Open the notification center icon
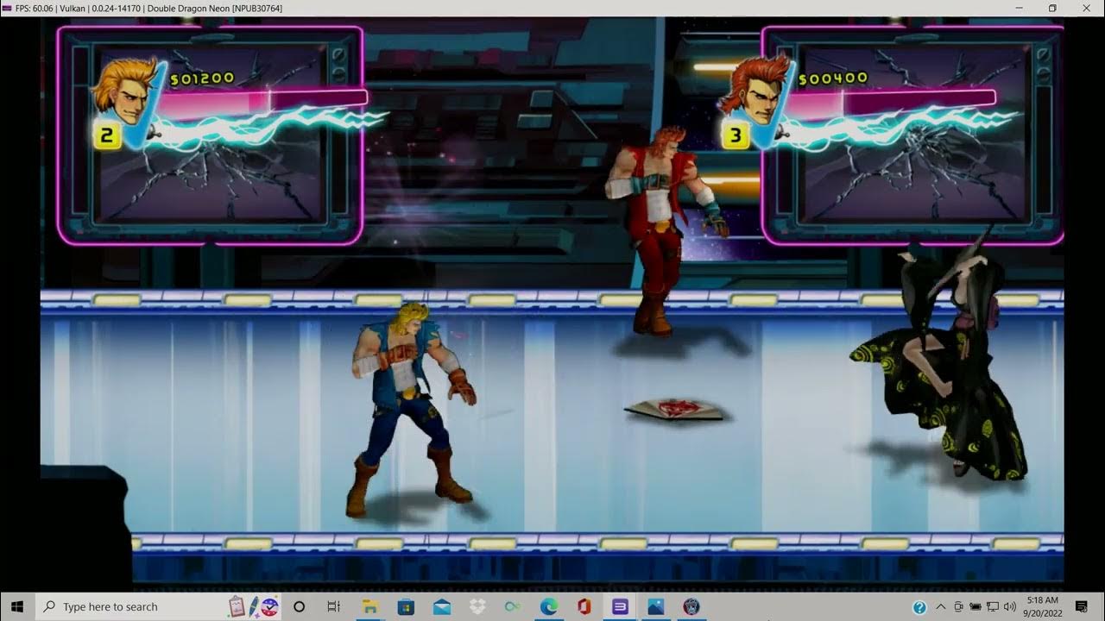This screenshot has width=1105, height=621. pos(1082,606)
